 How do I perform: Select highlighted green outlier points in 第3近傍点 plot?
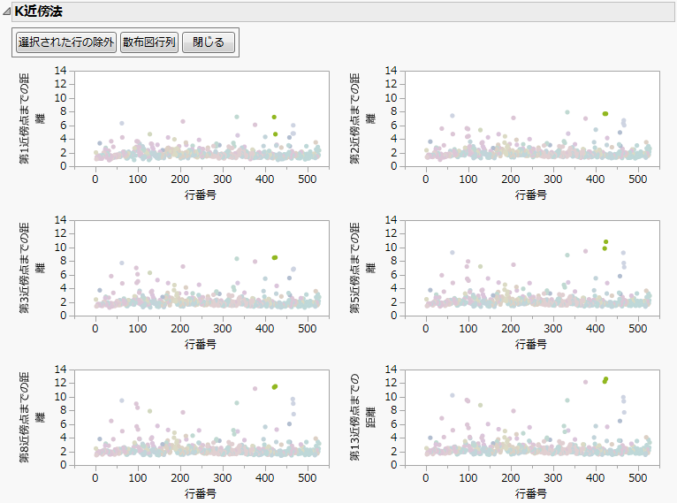point(275,257)
